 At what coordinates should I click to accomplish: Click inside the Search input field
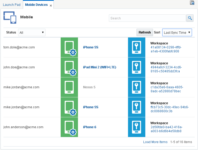tap(147, 18)
